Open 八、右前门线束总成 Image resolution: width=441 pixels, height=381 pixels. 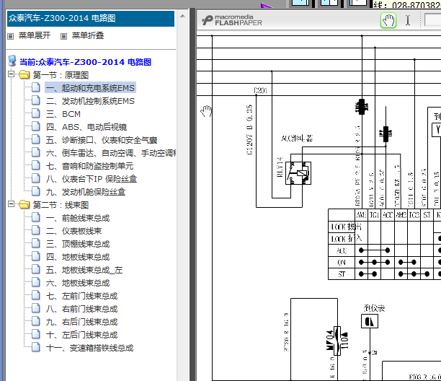pyautogui.click(x=81, y=309)
